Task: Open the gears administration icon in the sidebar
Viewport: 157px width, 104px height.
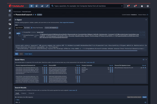Action: pos(10,28)
